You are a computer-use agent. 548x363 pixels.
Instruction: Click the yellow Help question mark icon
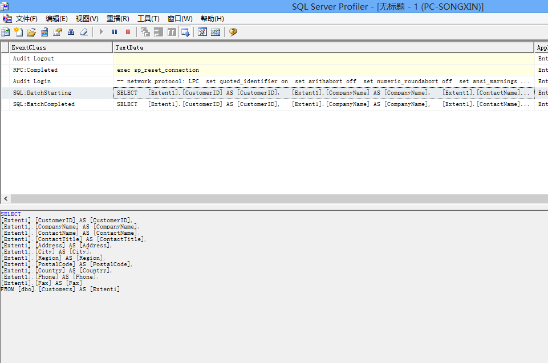233,32
